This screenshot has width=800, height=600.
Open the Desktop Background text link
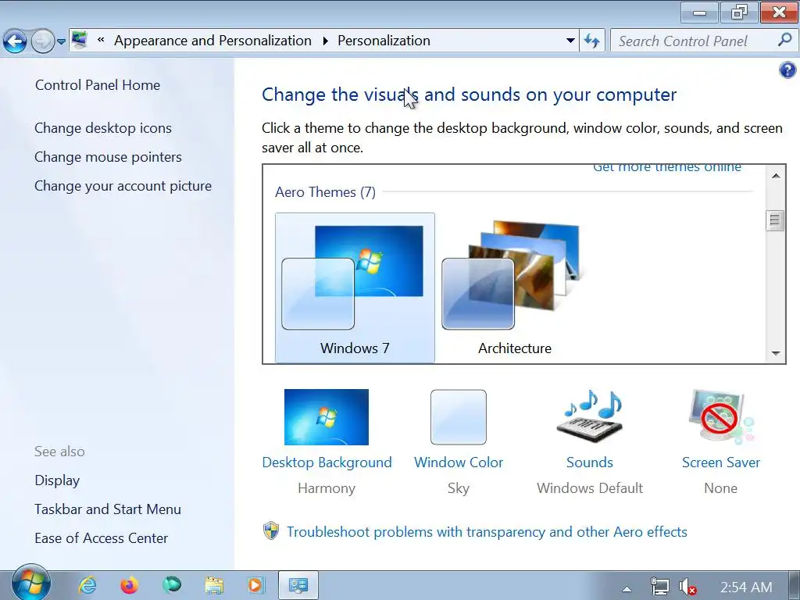pyautogui.click(x=327, y=462)
